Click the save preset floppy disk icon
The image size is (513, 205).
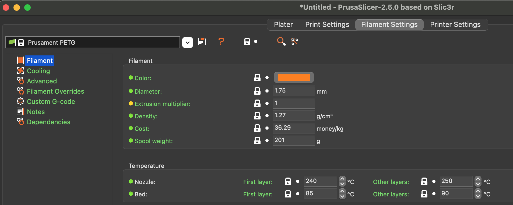202,42
